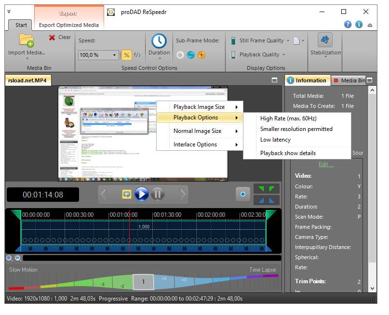Open Interlace Options submenu
The width and height of the screenshot is (389, 315).
pos(200,144)
